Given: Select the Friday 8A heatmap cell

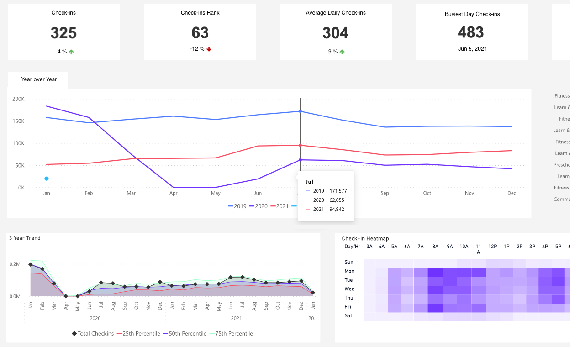Looking at the screenshot, I should [435, 308].
